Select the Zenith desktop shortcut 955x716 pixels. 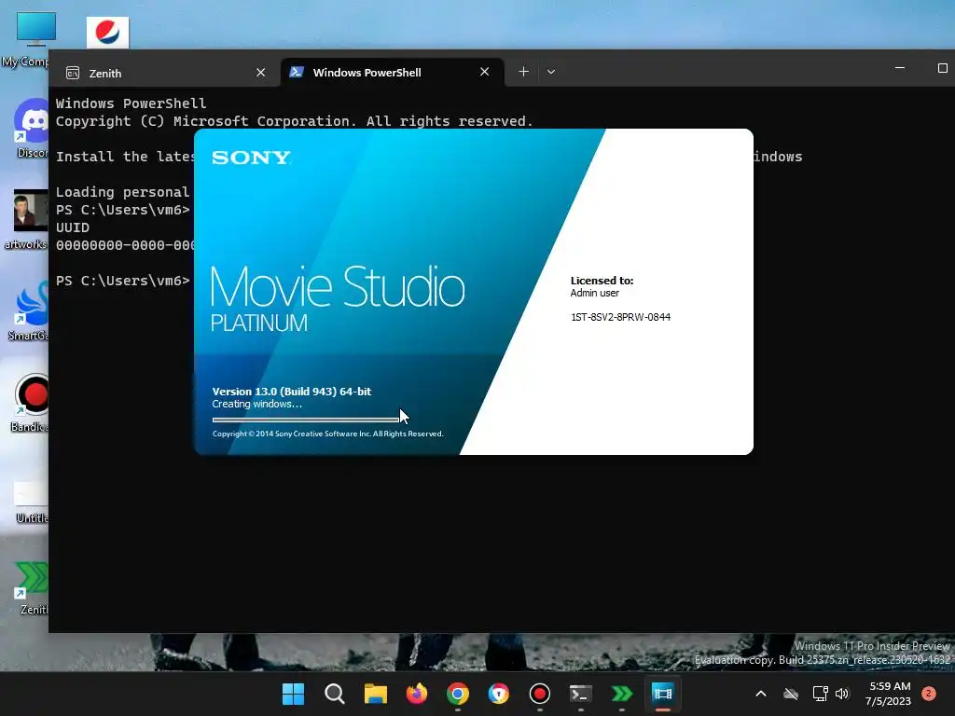point(33,587)
